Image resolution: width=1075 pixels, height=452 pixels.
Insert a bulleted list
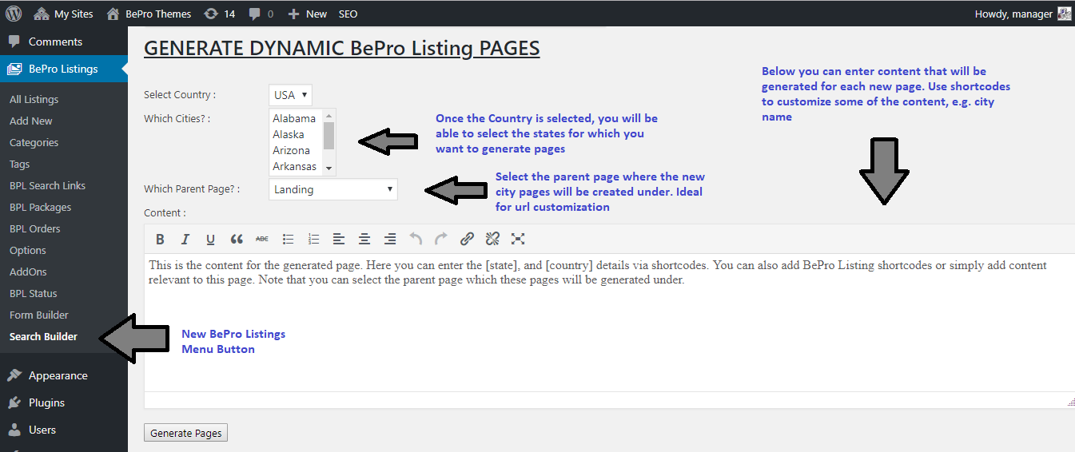[288, 239]
